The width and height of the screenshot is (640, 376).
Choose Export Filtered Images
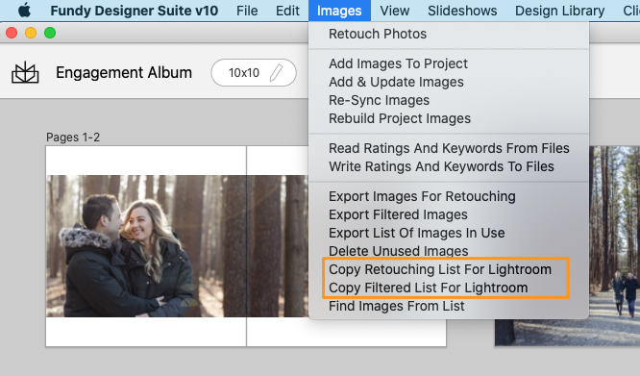point(449,214)
